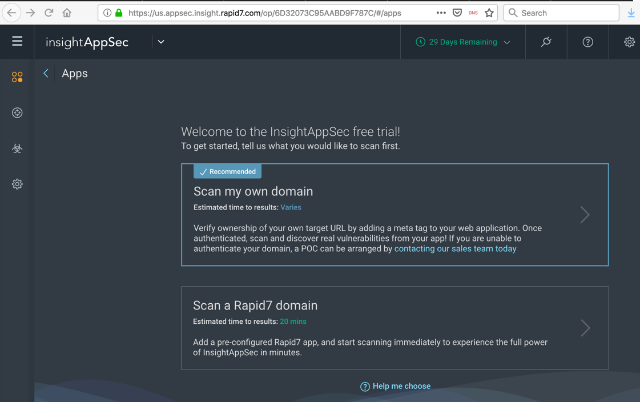The image size is (640, 402).
Task: Open header settings gear
Action: coord(629,42)
